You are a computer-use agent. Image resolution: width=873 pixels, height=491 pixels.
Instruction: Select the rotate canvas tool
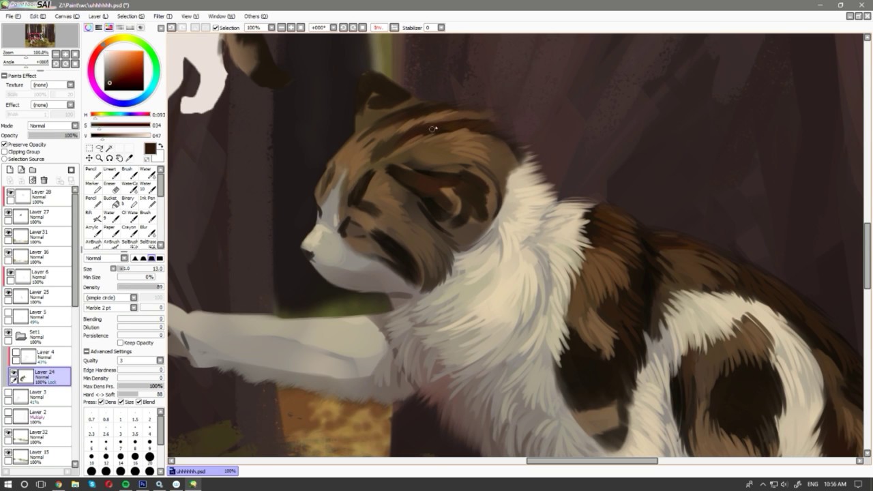point(109,158)
